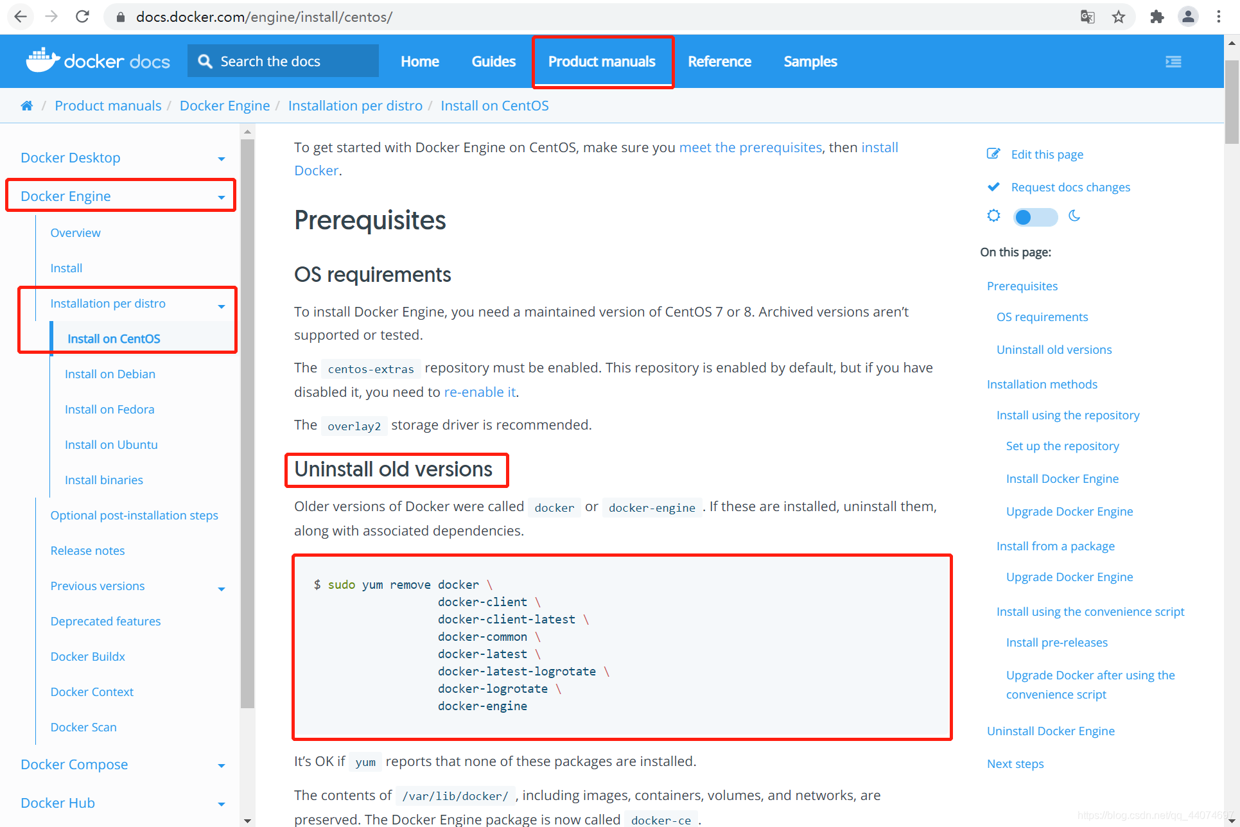This screenshot has height=827, width=1240.
Task: Toggle the light/dark theme switch
Action: click(x=1035, y=217)
